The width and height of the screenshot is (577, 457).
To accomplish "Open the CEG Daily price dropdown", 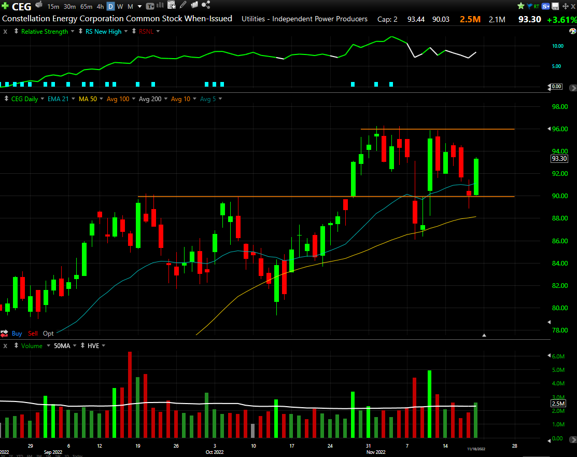I will click(x=43, y=99).
